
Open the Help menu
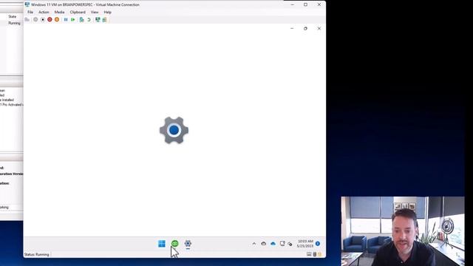pos(107,12)
